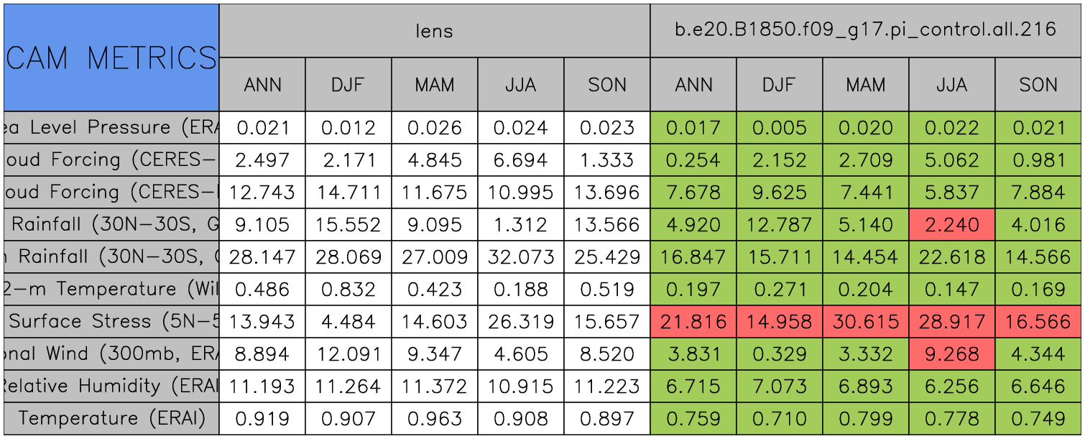Image resolution: width=1085 pixels, height=439 pixels.
Task: Click the red cell showing 21.816
Action: [693, 321]
